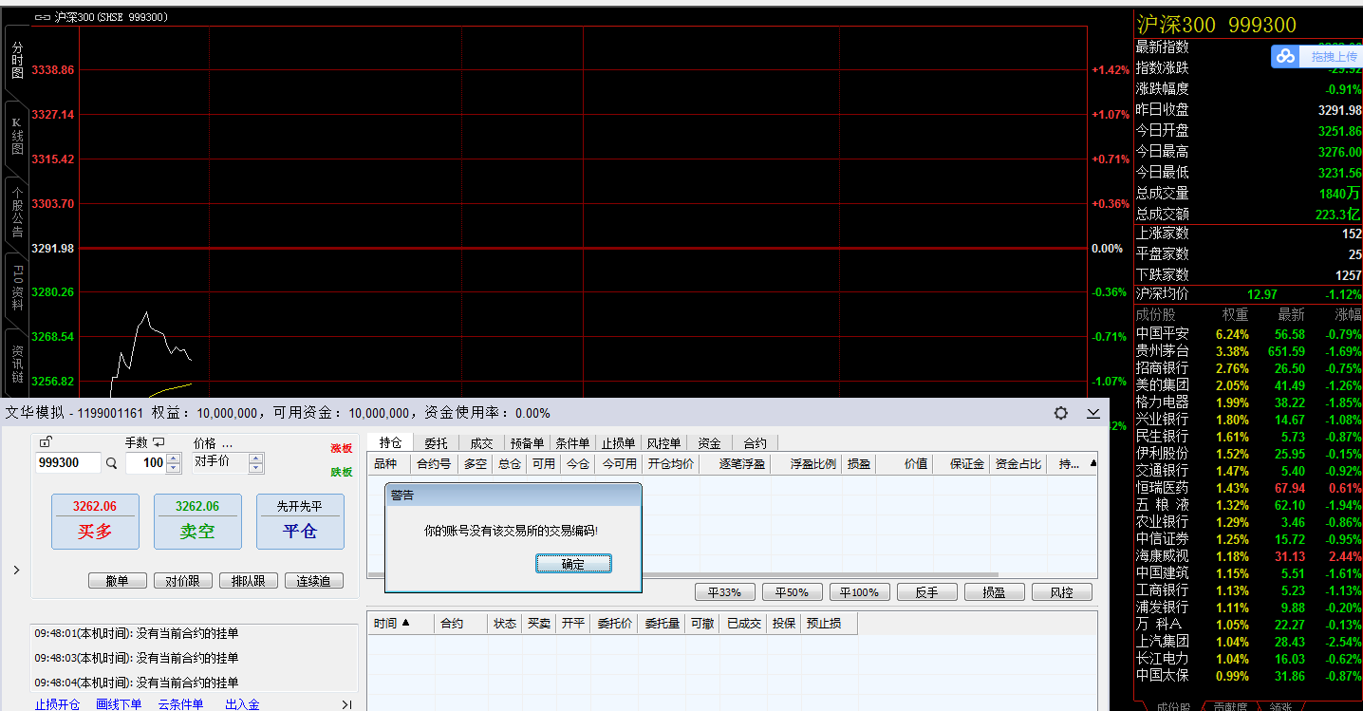1363x711 pixels.
Task: Toggle the 涨板 limit-up price option
Action: tap(341, 448)
